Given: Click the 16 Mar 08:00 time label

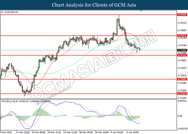Looking at the screenshot, I should [x=39, y=132].
